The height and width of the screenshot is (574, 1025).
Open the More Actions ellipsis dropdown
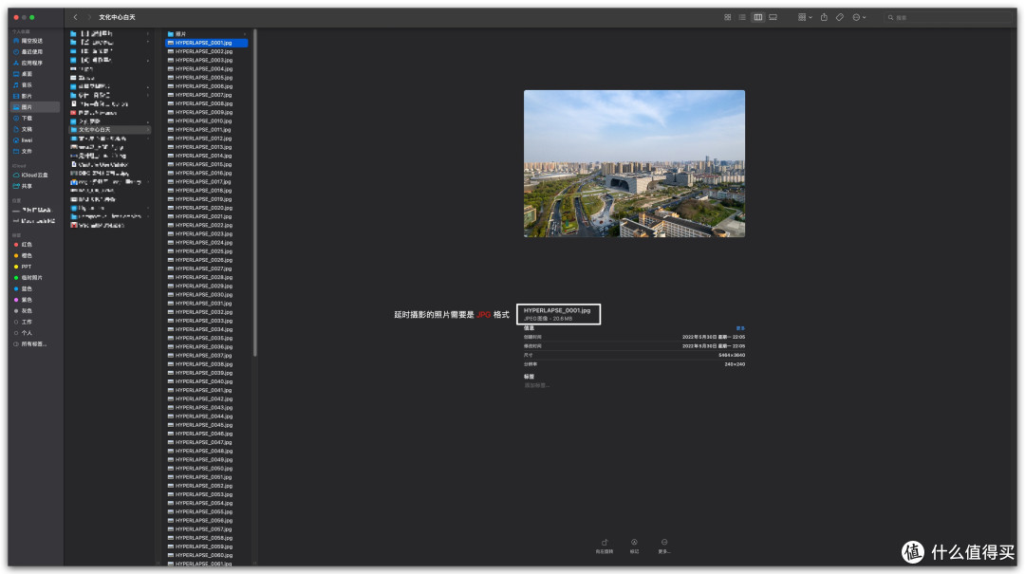[x=859, y=18]
